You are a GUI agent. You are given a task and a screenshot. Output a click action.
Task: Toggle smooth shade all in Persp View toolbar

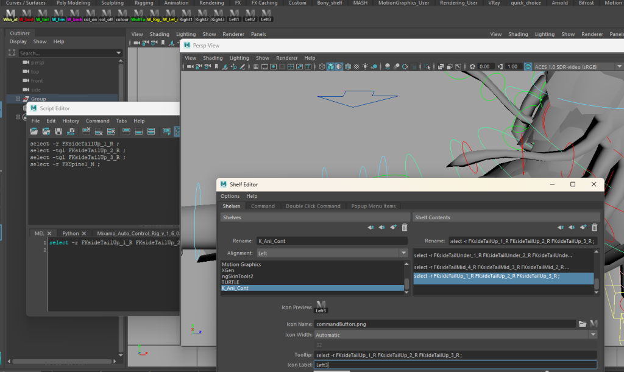(x=331, y=67)
